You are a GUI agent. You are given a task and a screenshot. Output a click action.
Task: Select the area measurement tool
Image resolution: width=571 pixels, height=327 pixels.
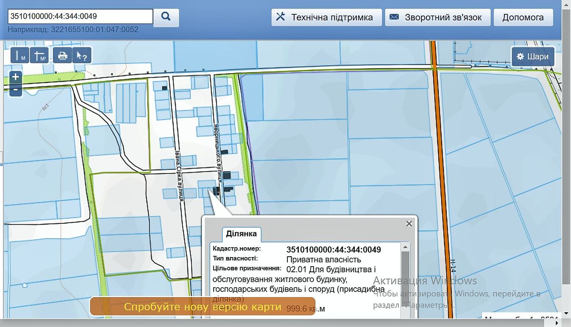click(x=39, y=56)
